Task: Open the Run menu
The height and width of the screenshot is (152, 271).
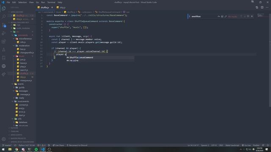Action: 43,3
